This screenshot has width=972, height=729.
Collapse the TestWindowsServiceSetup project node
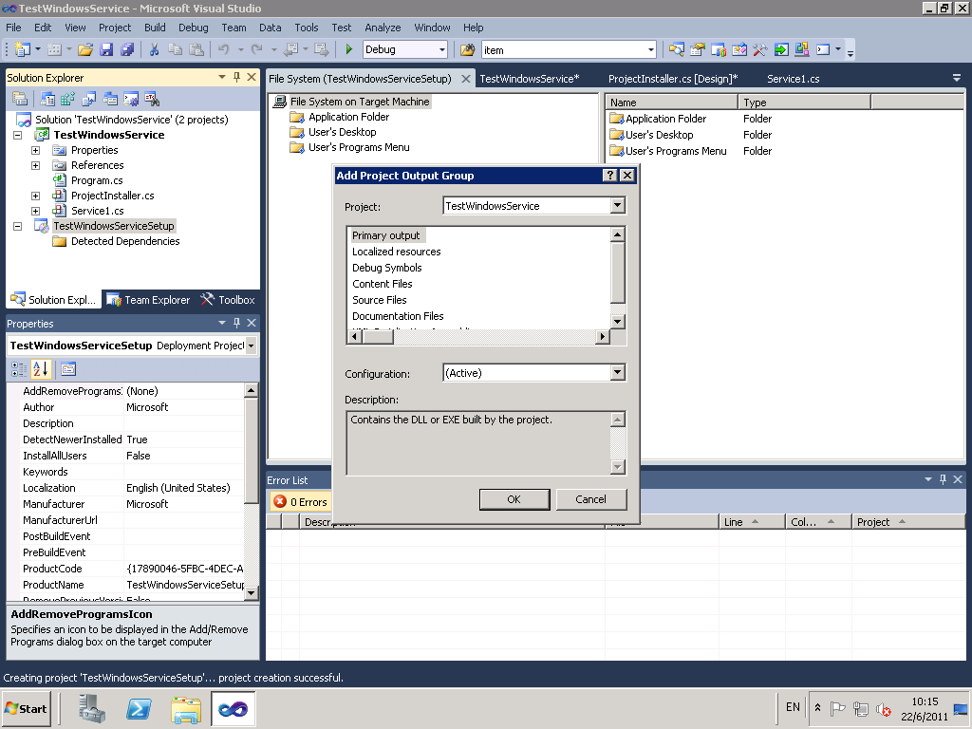tap(17, 226)
